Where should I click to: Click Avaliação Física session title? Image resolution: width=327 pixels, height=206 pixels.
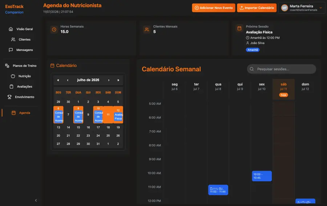click(x=259, y=32)
